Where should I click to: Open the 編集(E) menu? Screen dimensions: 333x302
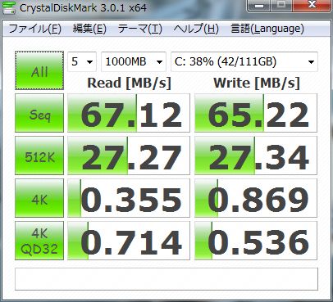pyautogui.click(x=89, y=29)
